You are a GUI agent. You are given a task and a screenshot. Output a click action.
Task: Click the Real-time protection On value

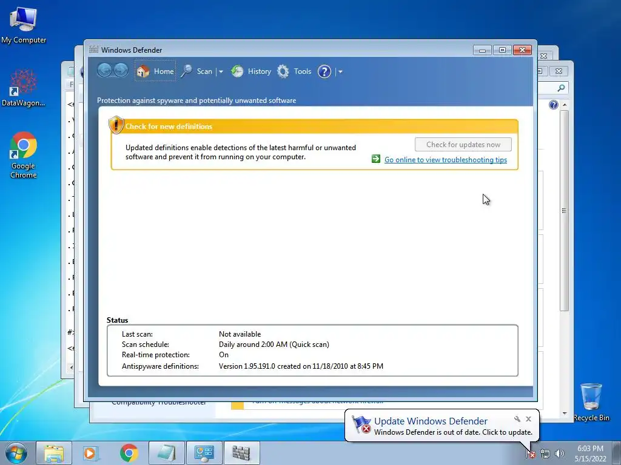click(224, 355)
